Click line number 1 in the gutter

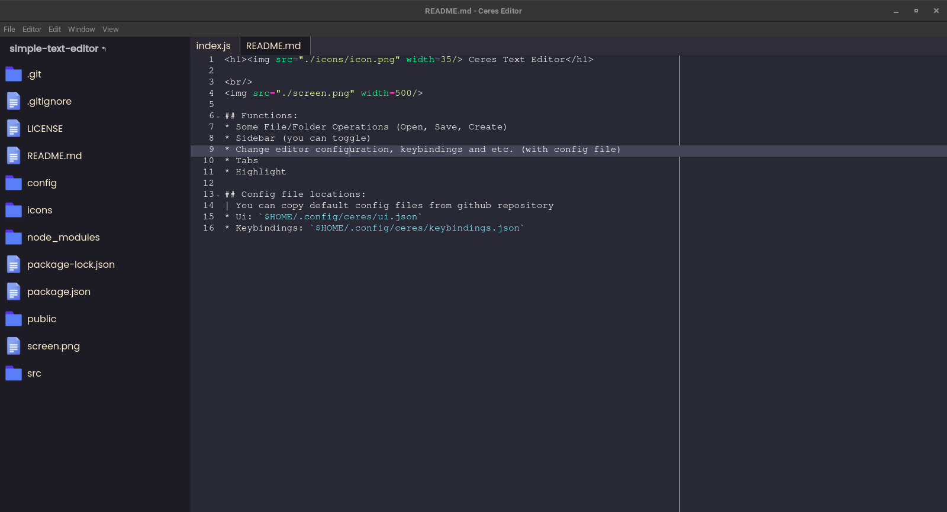click(211, 59)
